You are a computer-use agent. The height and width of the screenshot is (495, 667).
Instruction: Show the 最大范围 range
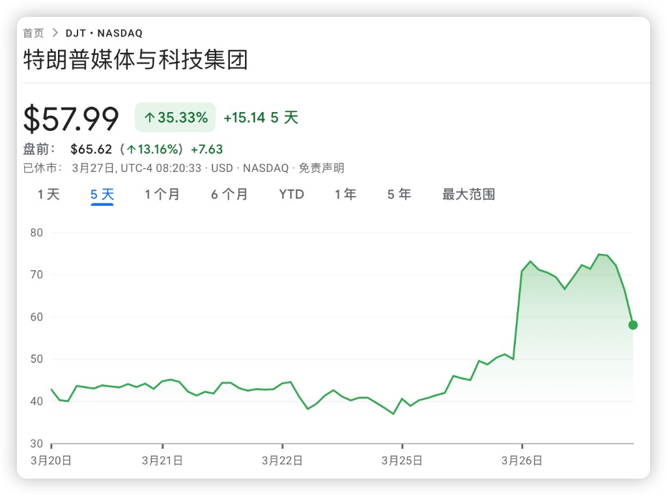coord(469,194)
